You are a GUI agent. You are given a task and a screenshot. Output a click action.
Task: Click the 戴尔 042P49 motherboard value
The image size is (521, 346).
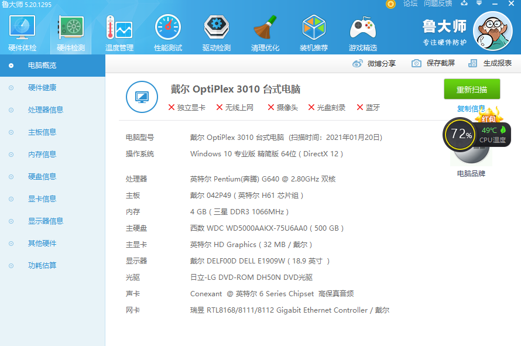tap(246, 196)
